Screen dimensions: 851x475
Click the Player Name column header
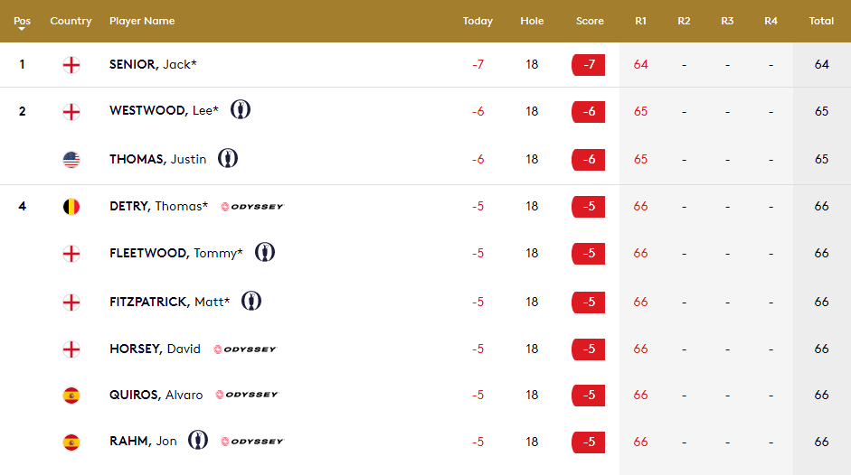pyautogui.click(x=142, y=21)
